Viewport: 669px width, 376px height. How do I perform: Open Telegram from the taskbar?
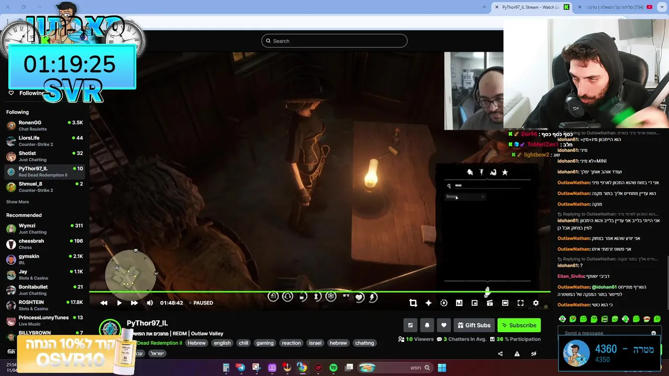click(x=241, y=368)
